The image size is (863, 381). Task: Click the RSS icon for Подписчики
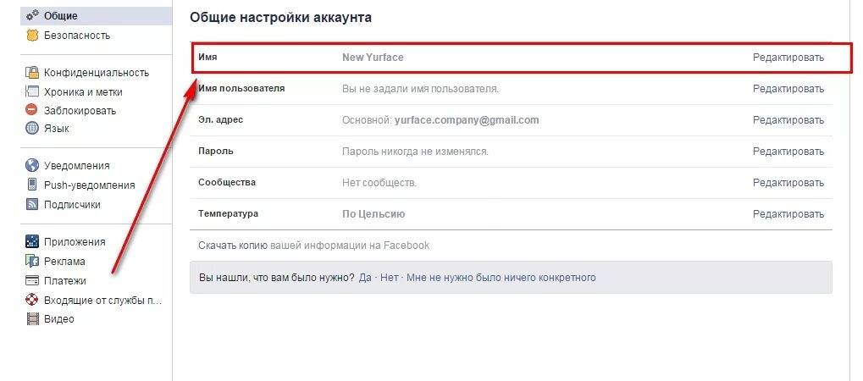point(32,204)
